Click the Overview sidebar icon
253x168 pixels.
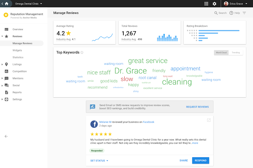pos(6,29)
